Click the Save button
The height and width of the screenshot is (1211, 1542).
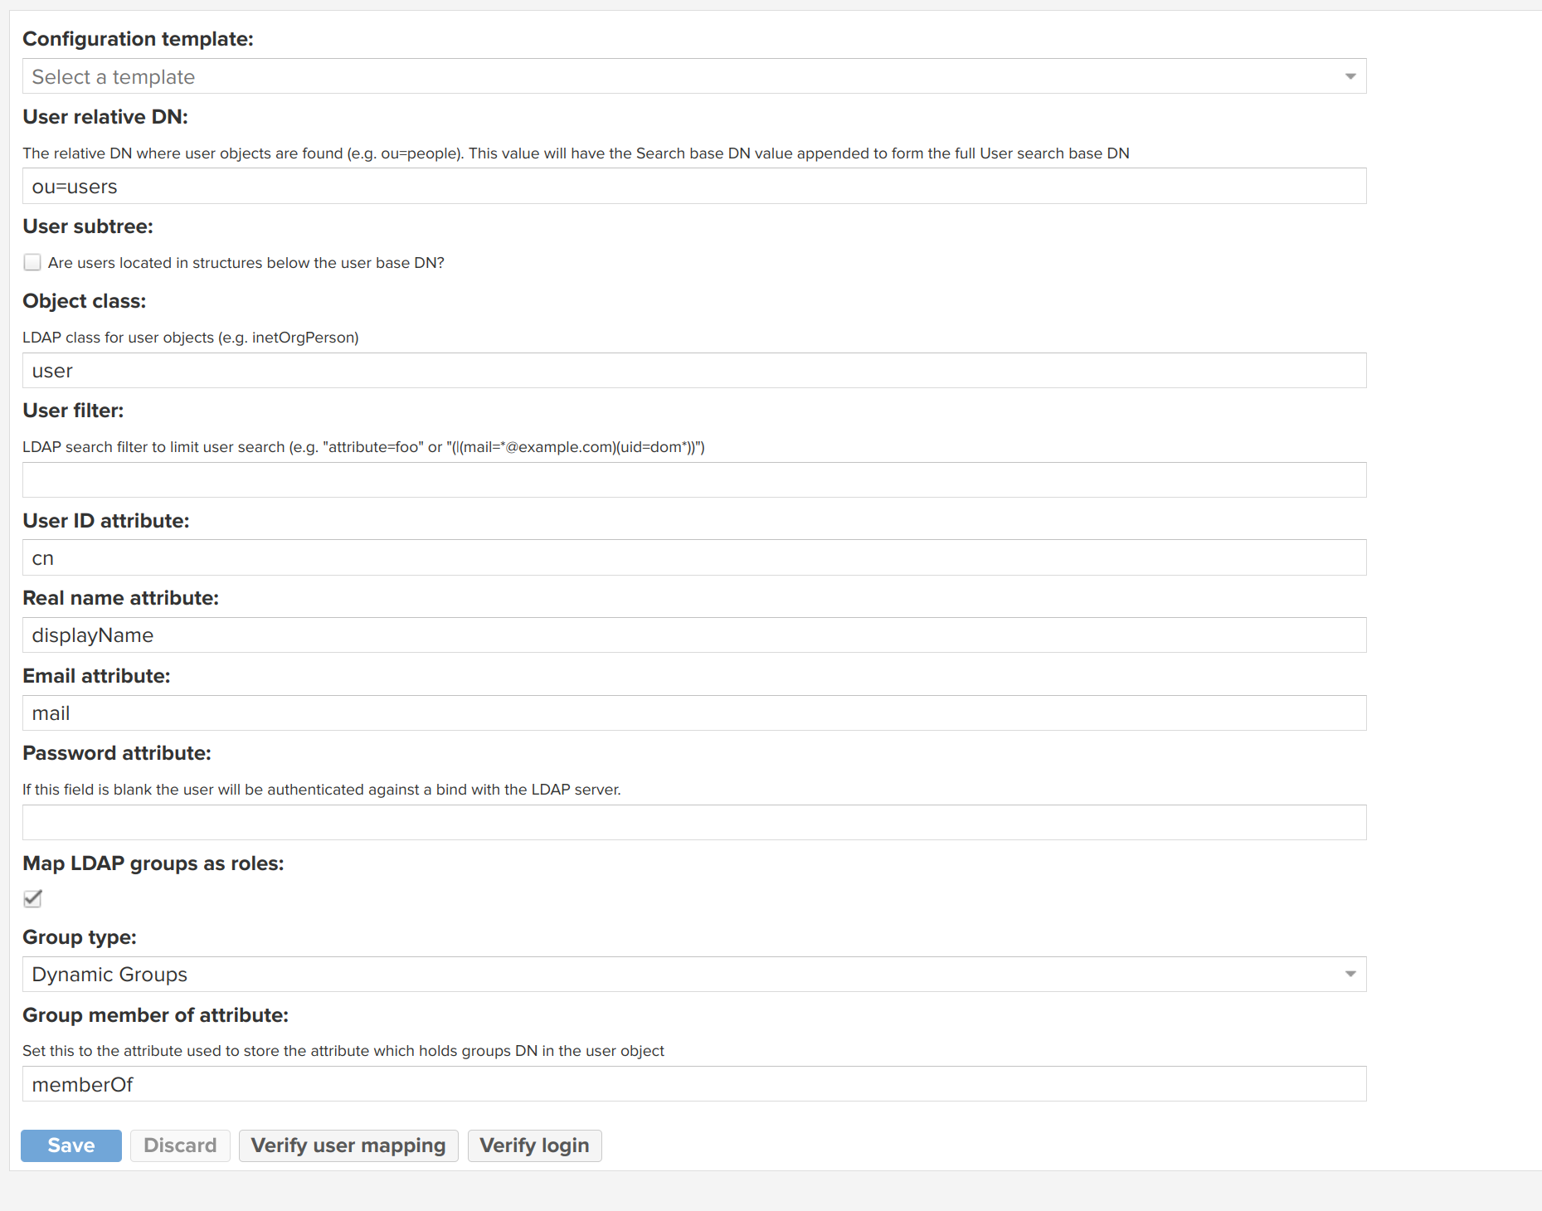coord(71,1145)
